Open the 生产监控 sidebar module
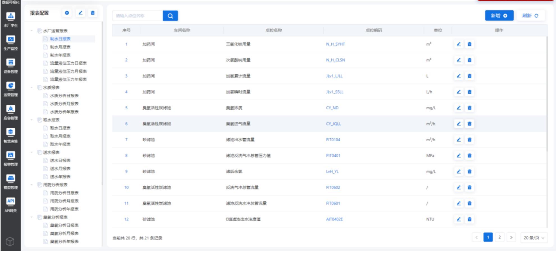Image resolution: width=556 pixels, height=253 pixels. pyautogui.click(x=11, y=43)
